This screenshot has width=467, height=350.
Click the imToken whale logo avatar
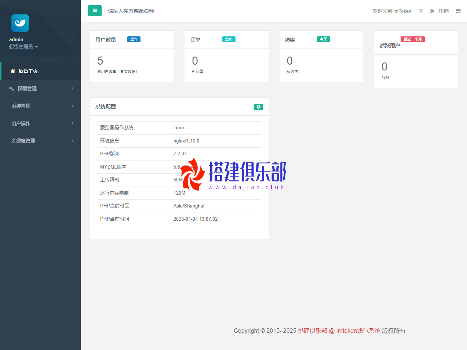point(20,23)
